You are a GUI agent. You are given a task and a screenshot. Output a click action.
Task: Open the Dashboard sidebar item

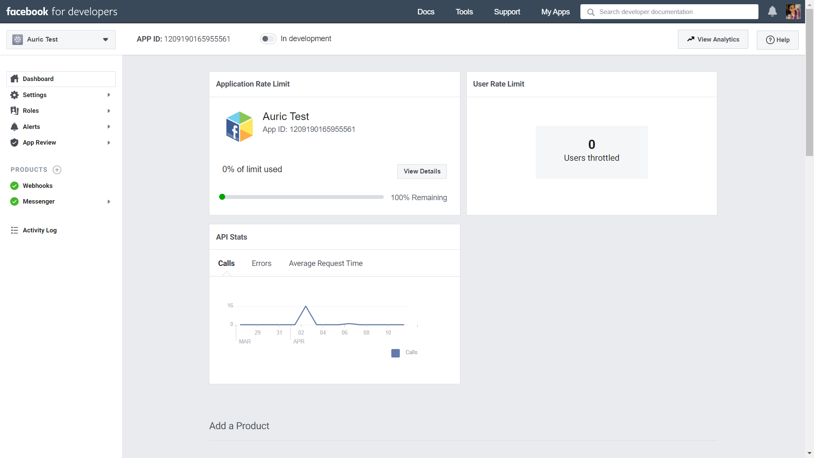[x=61, y=79]
